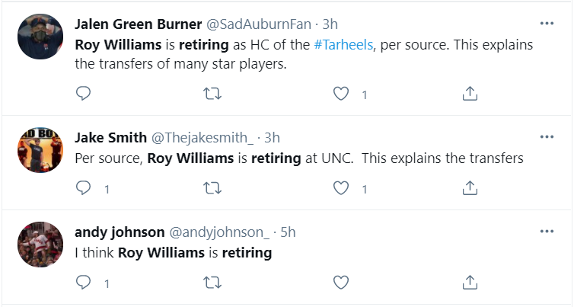
Task: Share andy johnson's tweet
Action: [470, 283]
